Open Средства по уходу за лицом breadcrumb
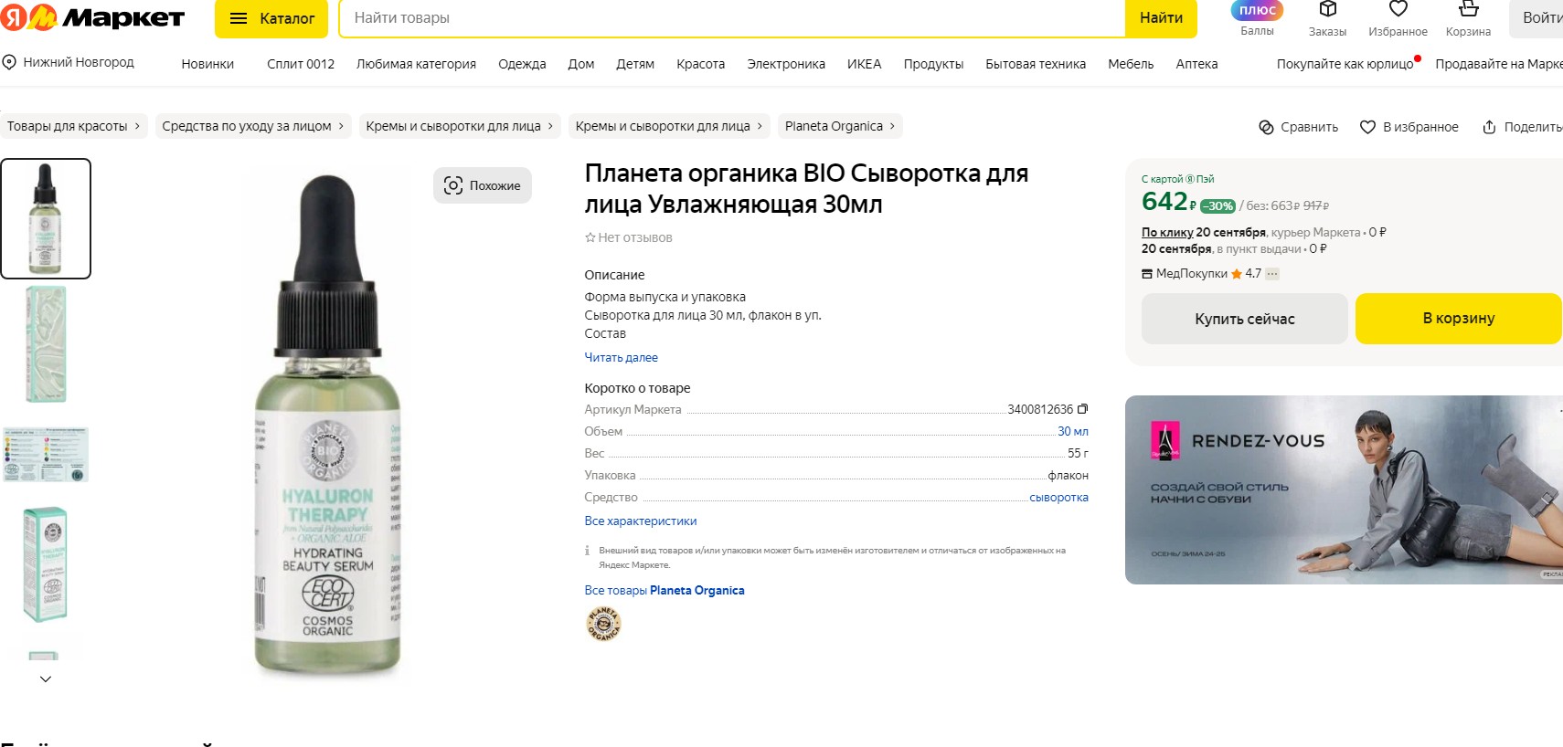The height and width of the screenshot is (747, 1563). pos(253,126)
